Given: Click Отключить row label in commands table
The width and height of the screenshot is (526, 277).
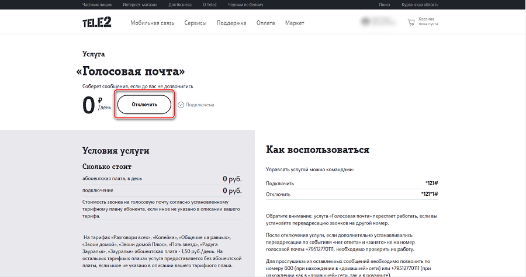Looking at the screenshot, I should [x=278, y=194].
